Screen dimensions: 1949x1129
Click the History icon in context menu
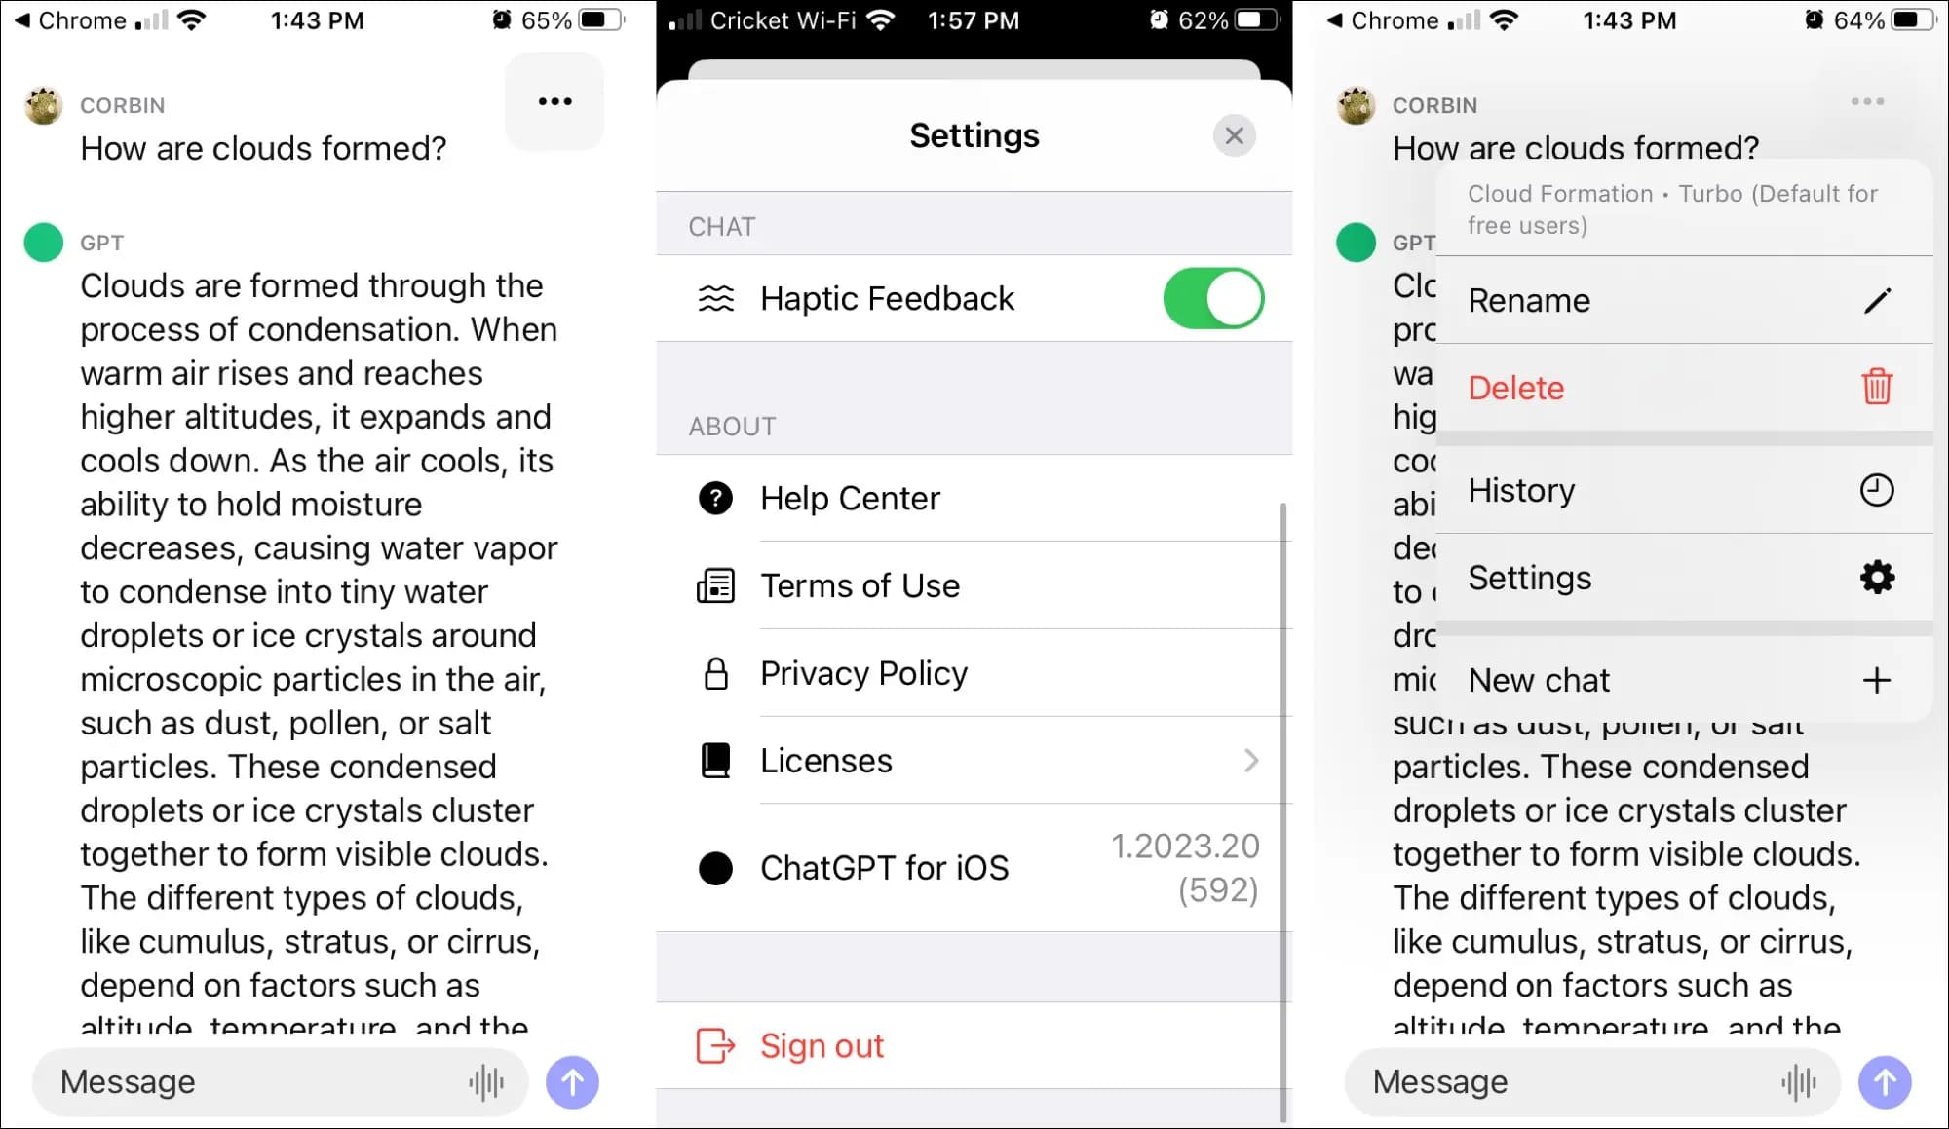tap(1875, 488)
